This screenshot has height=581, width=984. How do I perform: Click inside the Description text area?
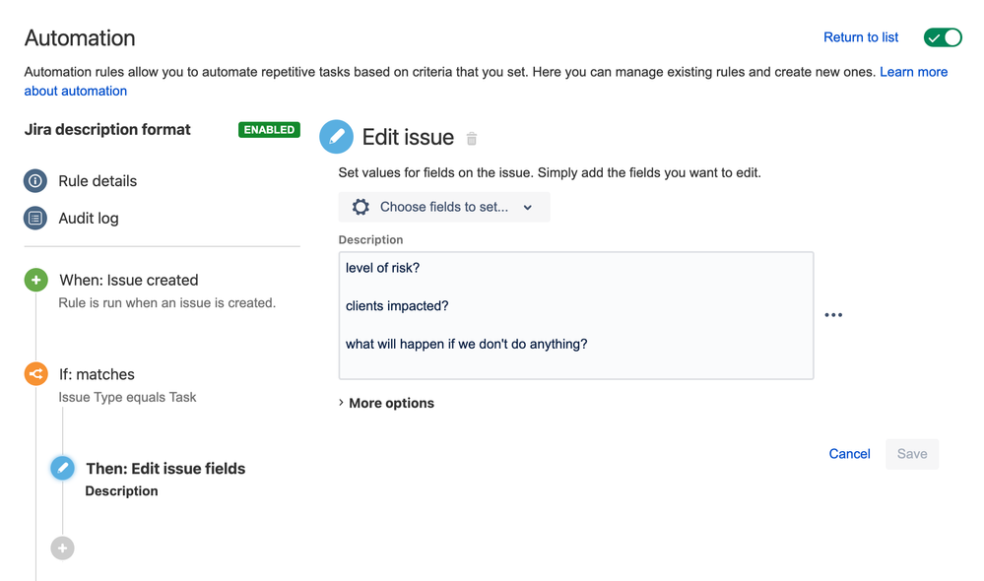tap(576, 315)
